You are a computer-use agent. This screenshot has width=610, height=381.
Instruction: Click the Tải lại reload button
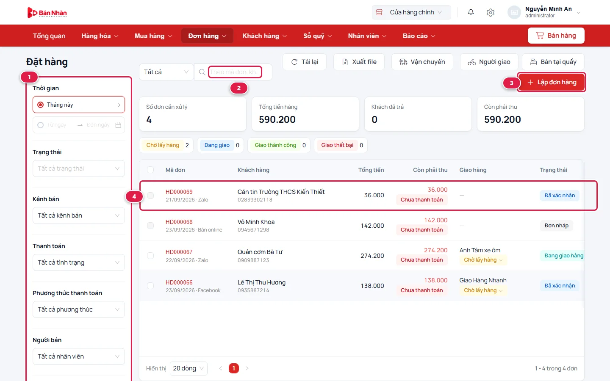click(x=305, y=62)
